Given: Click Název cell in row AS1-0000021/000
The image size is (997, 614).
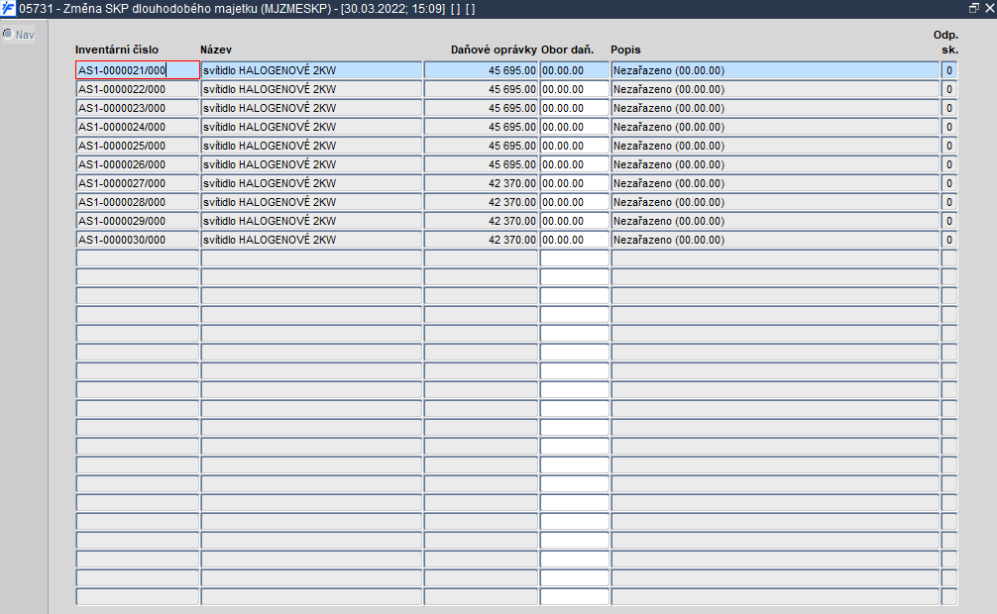Looking at the screenshot, I should (x=311, y=70).
